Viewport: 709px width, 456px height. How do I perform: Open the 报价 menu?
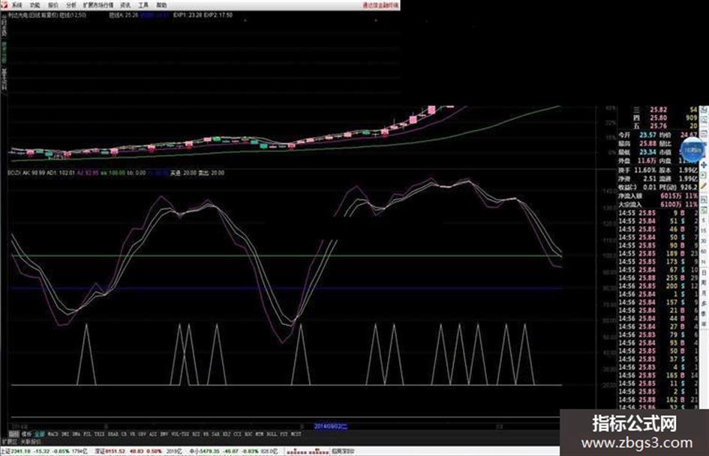53,5
